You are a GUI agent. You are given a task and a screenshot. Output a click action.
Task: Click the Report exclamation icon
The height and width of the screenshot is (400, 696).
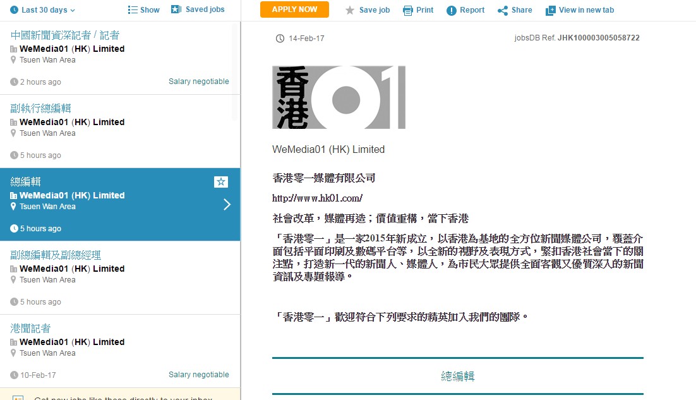(x=452, y=10)
